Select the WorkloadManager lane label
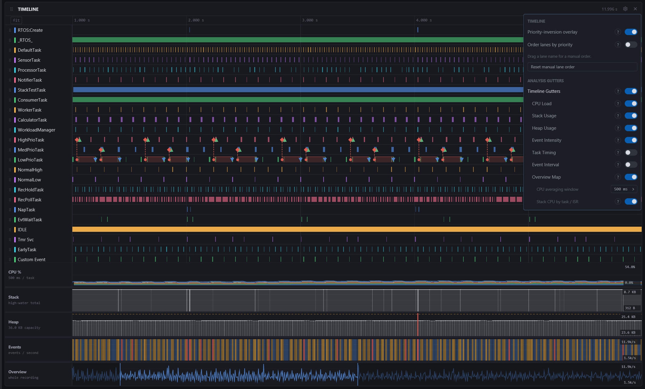This screenshot has width=645, height=389. tap(36, 130)
